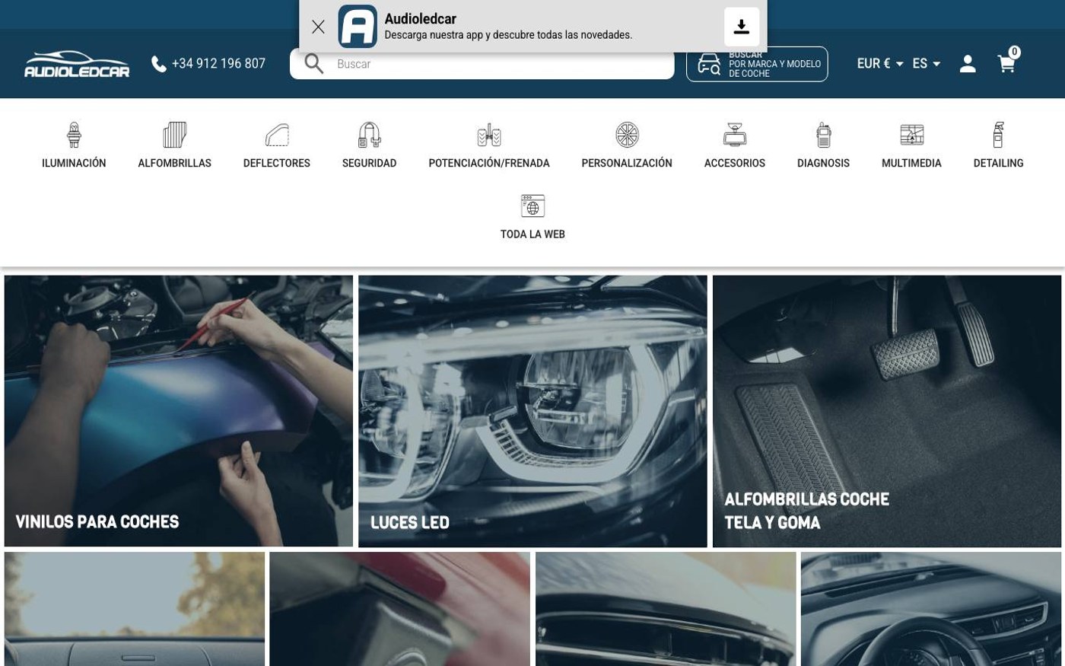
Task: Click the Multimedia map screen icon
Action: (x=911, y=135)
